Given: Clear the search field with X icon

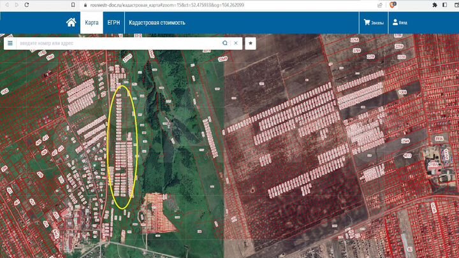Looking at the screenshot, I should pos(236,43).
